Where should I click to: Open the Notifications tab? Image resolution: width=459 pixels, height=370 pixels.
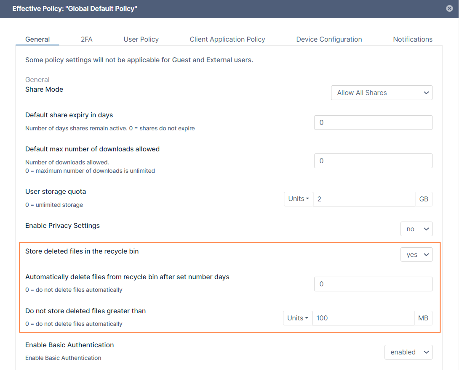412,39
